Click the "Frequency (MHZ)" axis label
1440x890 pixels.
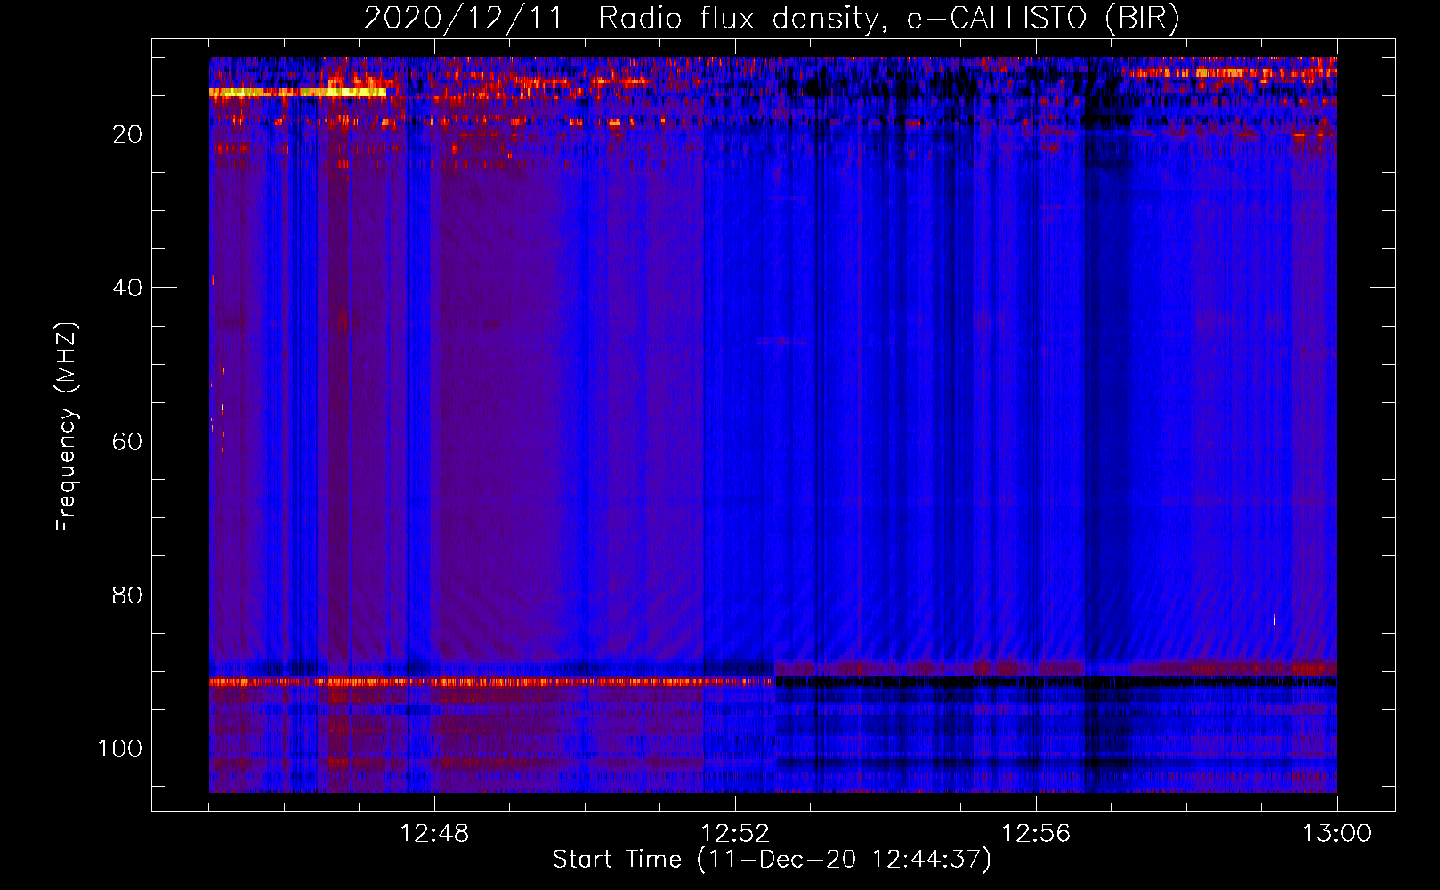click(x=67, y=426)
